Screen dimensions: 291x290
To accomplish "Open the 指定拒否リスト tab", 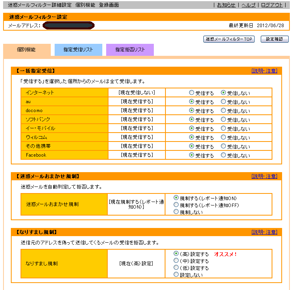I will [130, 50].
